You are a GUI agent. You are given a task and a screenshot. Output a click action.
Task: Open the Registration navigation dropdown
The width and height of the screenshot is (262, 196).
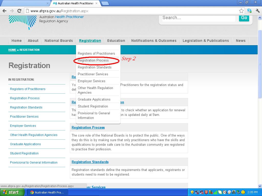[x=90, y=40]
